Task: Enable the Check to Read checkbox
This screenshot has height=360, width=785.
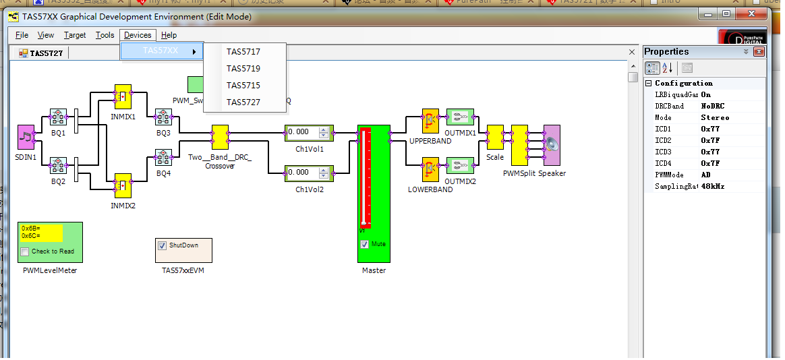Action: [x=24, y=252]
